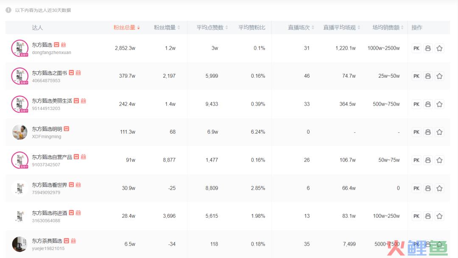
Task: Sort table by 场均销售额 column
Action: 388,28
